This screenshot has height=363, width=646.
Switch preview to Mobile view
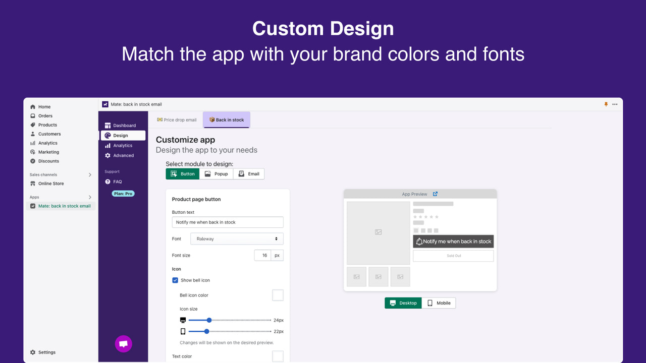[x=439, y=302]
